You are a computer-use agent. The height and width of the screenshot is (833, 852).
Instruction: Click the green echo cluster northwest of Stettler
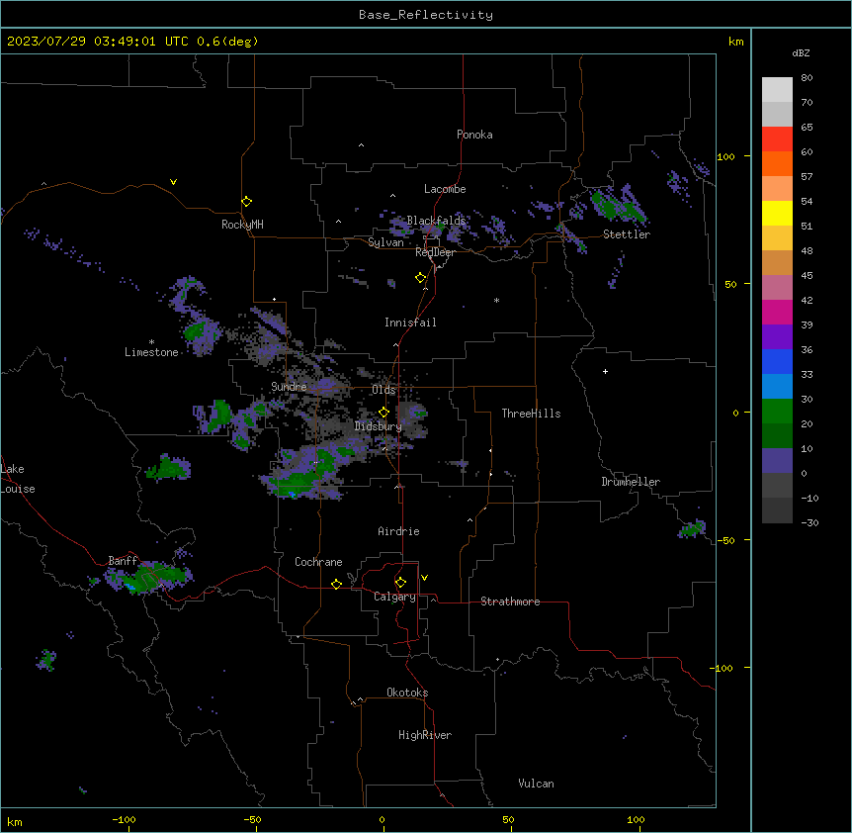[618, 205]
